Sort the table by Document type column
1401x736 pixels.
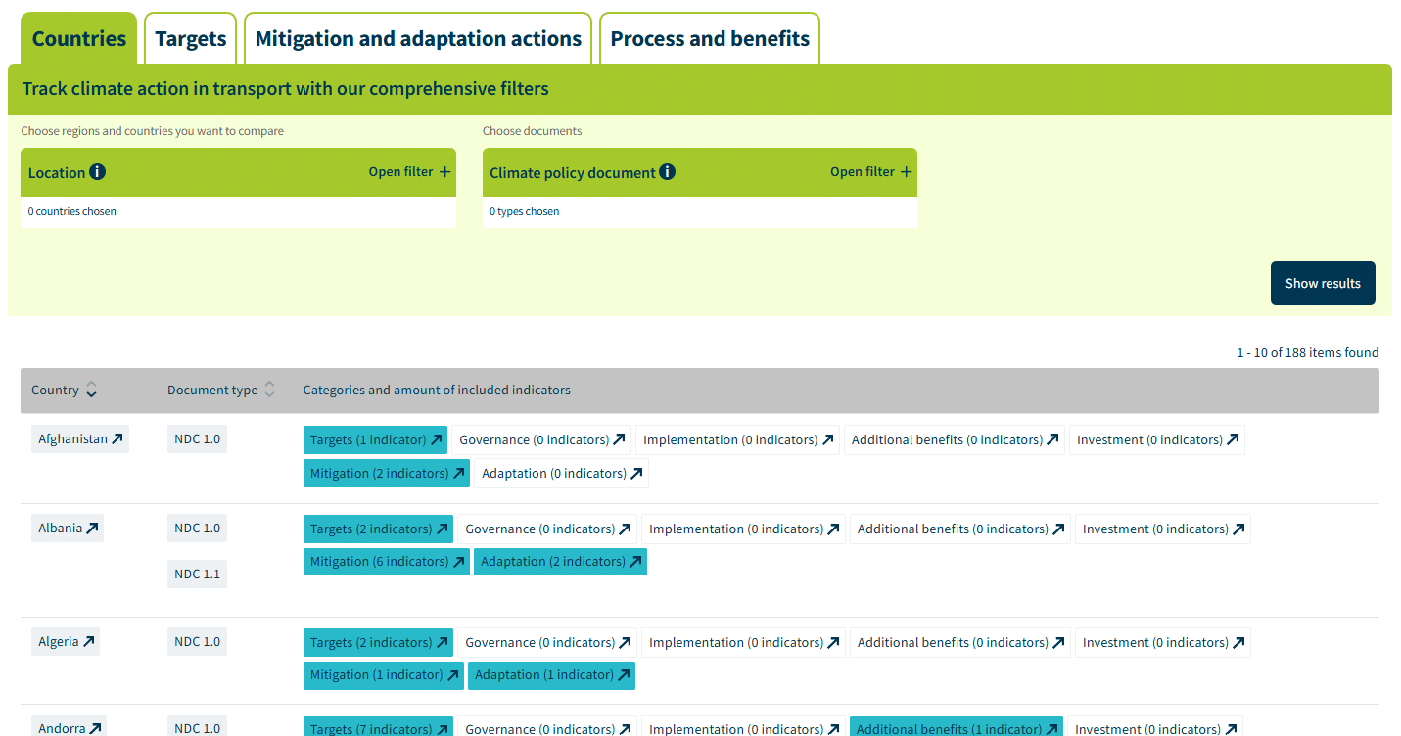[270, 390]
